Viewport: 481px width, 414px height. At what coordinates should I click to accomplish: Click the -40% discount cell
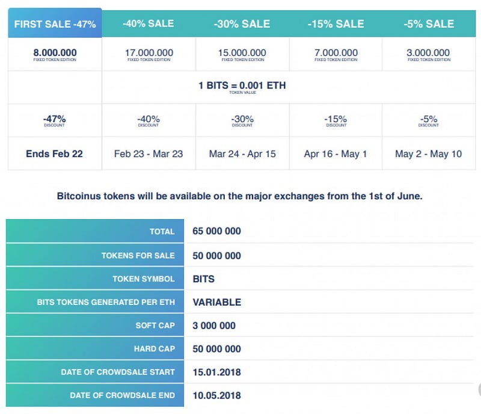coord(149,120)
